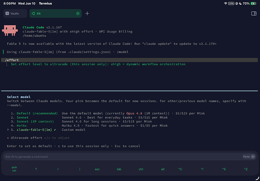Tap the shift tab key
Viewport: 260px width, 181px height.
pos(14,169)
